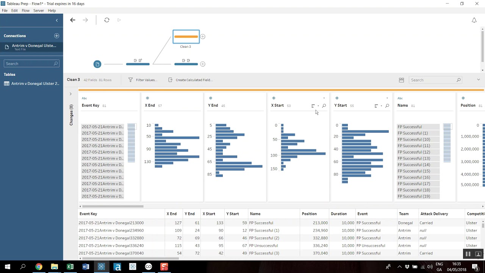The image size is (485, 273).
Task: Click Event Key column header in grid
Action: pos(88,214)
